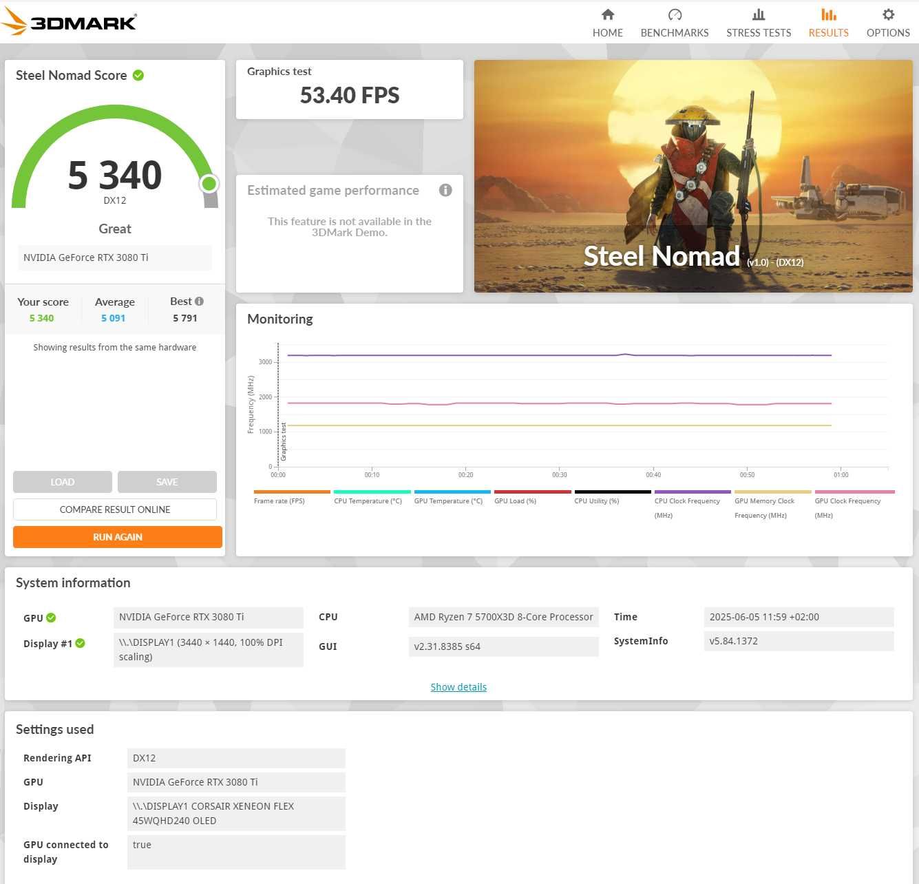This screenshot has width=919, height=884.
Task: Open the Show details link
Action: pos(458,687)
